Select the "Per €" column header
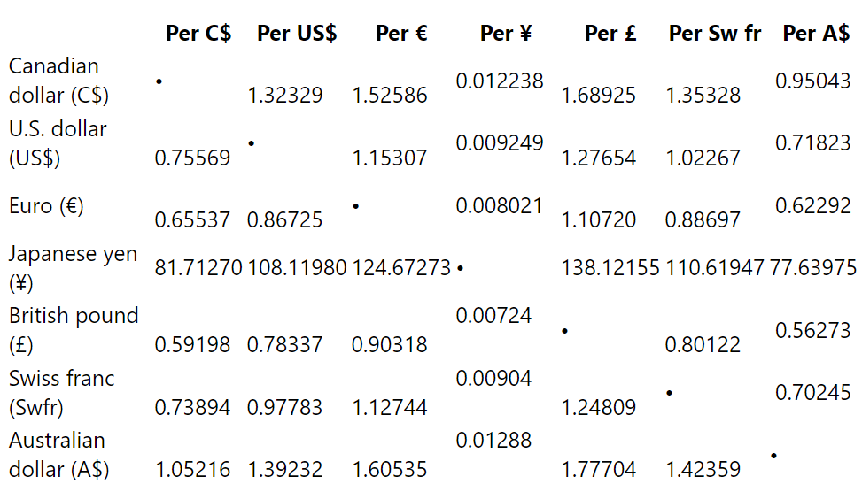The height and width of the screenshot is (492, 862). click(x=401, y=34)
